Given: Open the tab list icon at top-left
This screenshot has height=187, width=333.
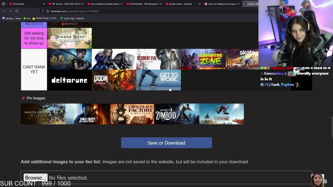Looking at the screenshot, I should 3,4.
